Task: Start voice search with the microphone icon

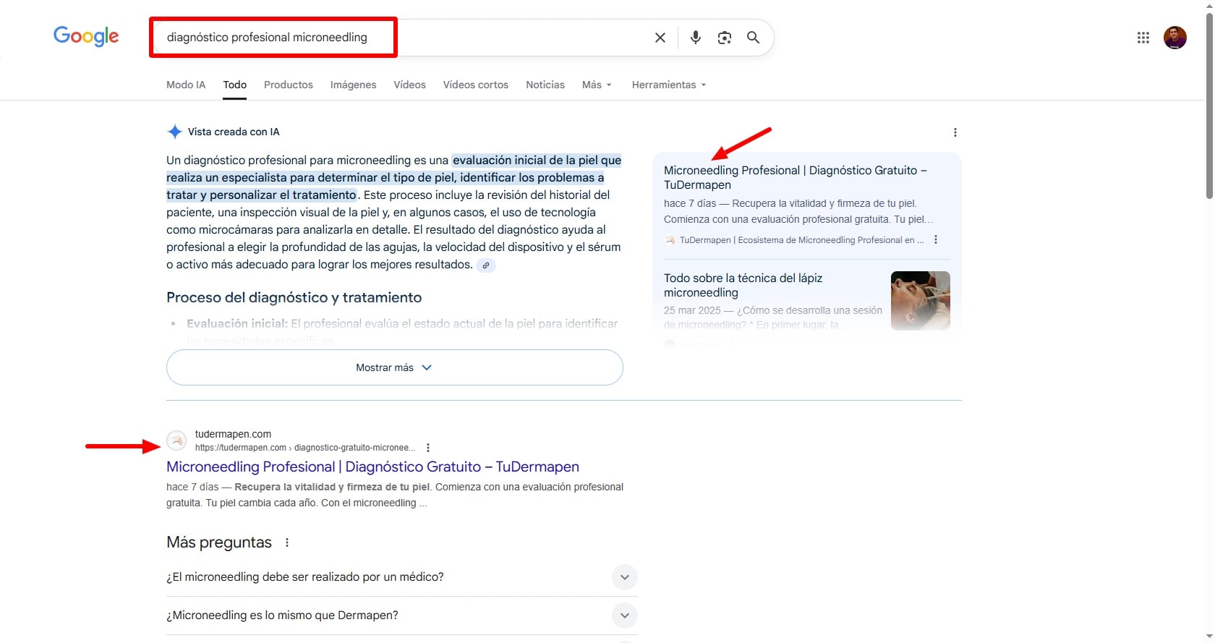Action: pyautogui.click(x=695, y=38)
